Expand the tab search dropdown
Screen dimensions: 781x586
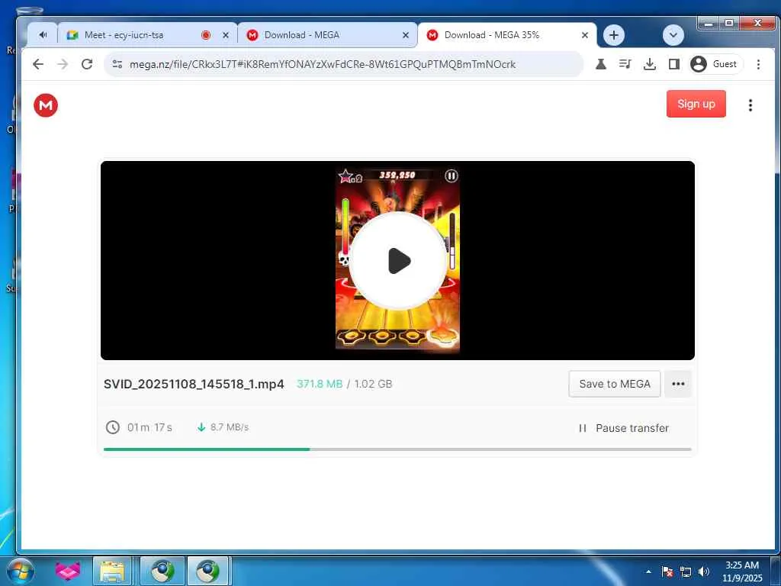(x=673, y=35)
